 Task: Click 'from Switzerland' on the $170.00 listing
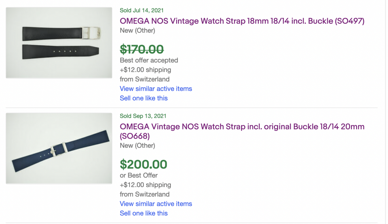[145, 79]
